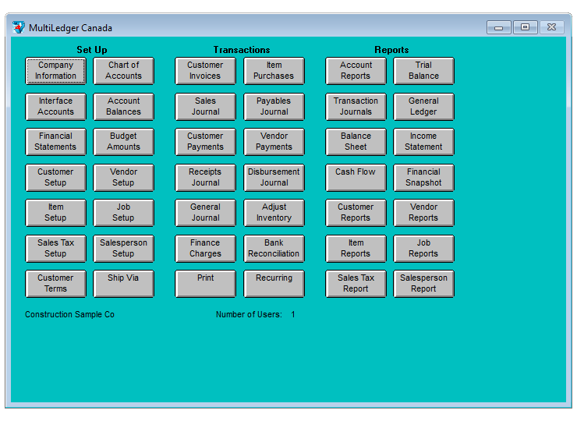
Task: Open Item Reports
Action: pos(356,249)
